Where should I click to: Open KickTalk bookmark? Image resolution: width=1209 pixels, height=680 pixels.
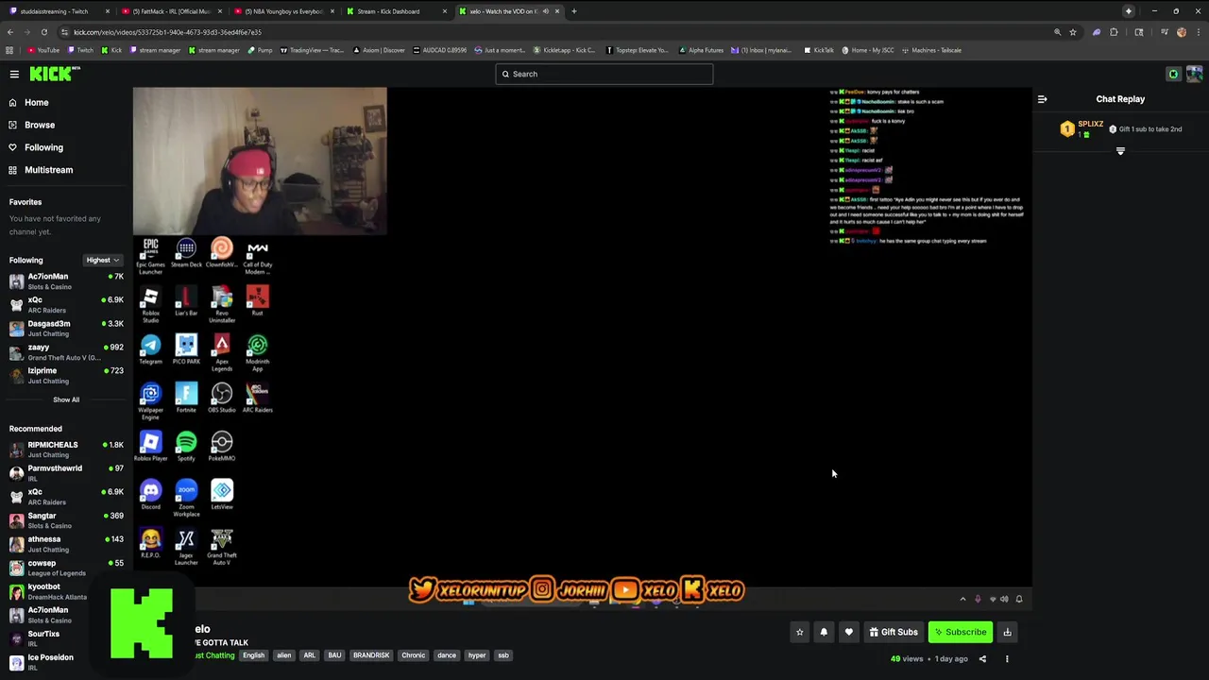click(818, 50)
